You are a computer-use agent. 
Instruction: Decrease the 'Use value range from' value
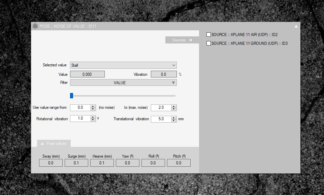tap(93, 109)
